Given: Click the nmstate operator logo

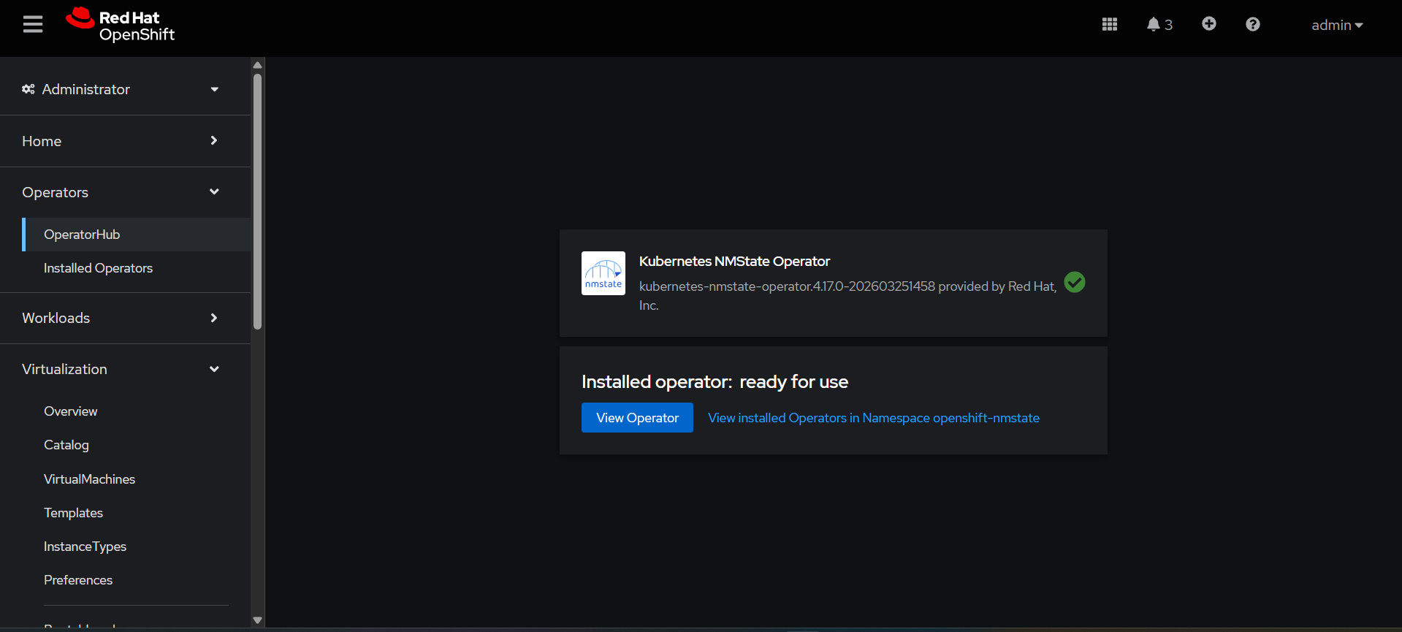Looking at the screenshot, I should click(603, 273).
